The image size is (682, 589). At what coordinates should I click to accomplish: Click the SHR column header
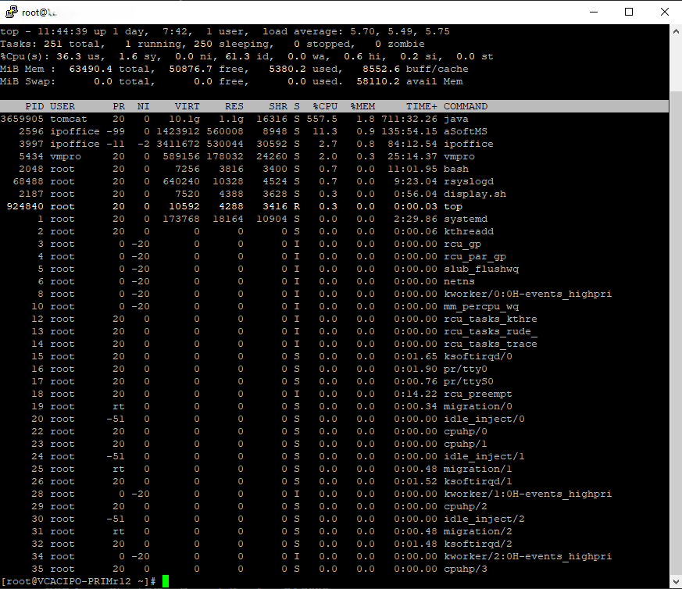tap(278, 106)
